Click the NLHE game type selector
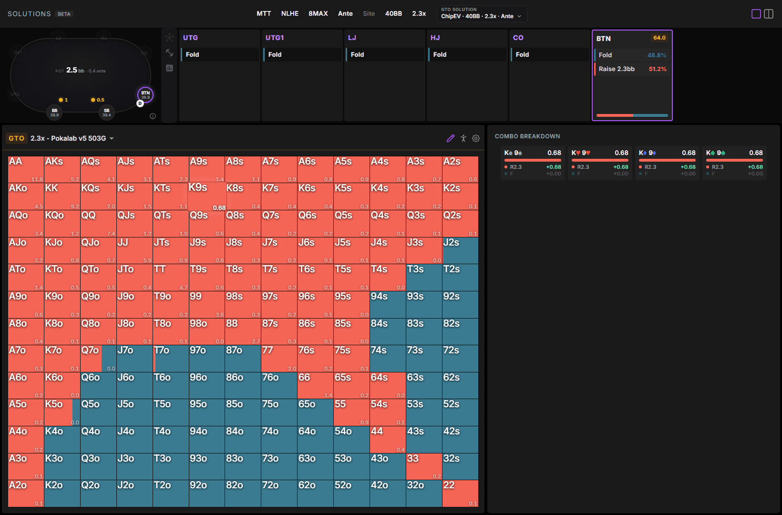 (290, 13)
